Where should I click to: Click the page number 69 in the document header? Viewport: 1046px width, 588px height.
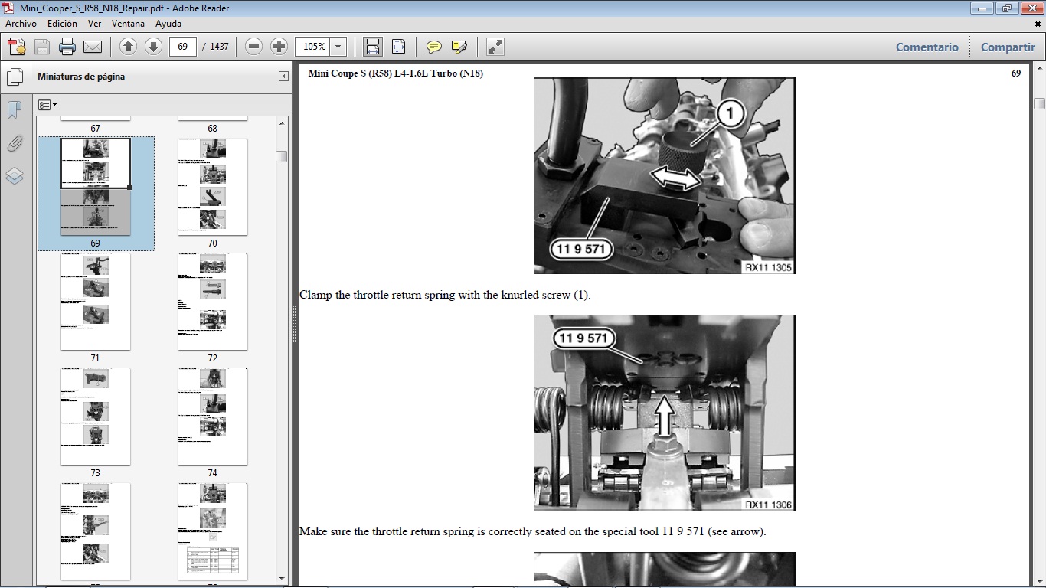pos(1016,73)
